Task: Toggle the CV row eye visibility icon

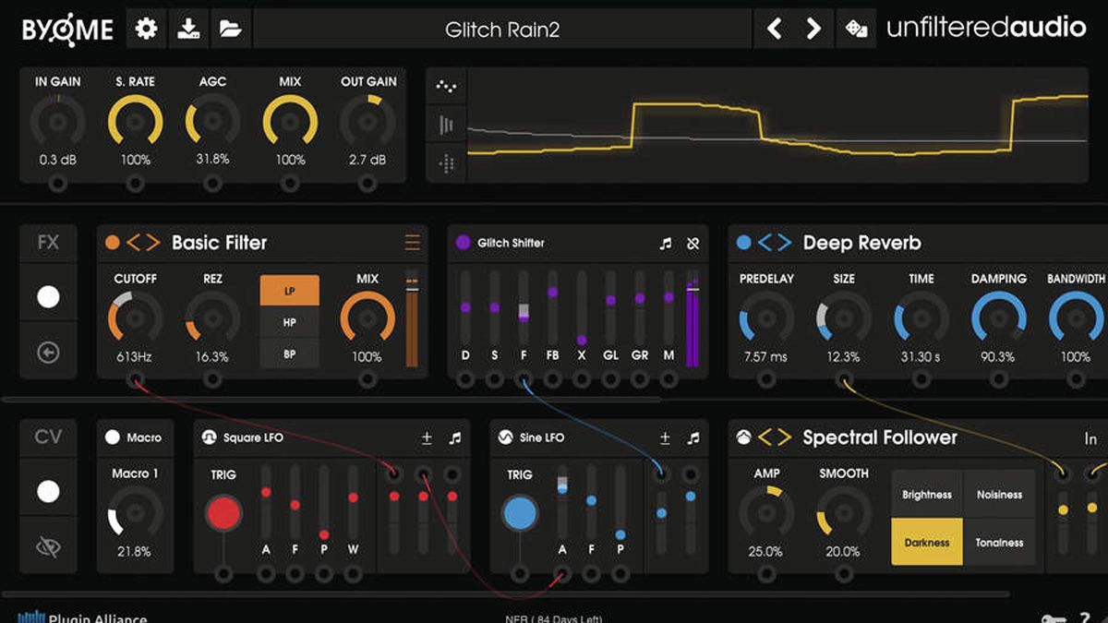Action: (x=48, y=546)
